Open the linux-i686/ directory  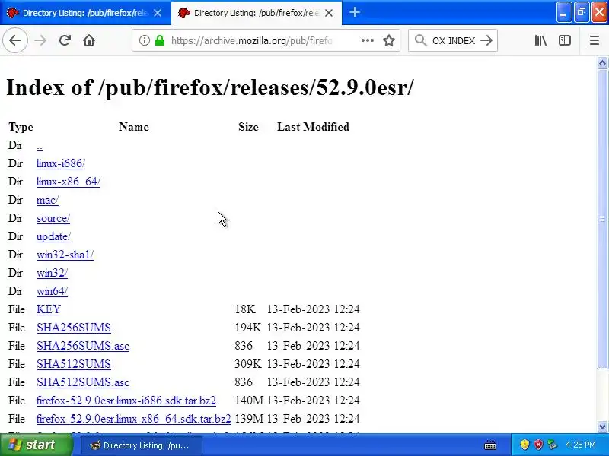pos(61,163)
